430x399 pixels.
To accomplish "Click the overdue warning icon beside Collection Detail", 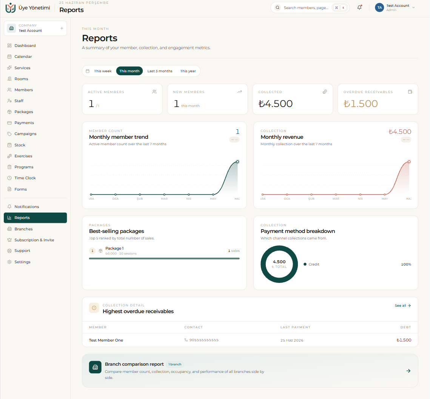I will point(94,308).
